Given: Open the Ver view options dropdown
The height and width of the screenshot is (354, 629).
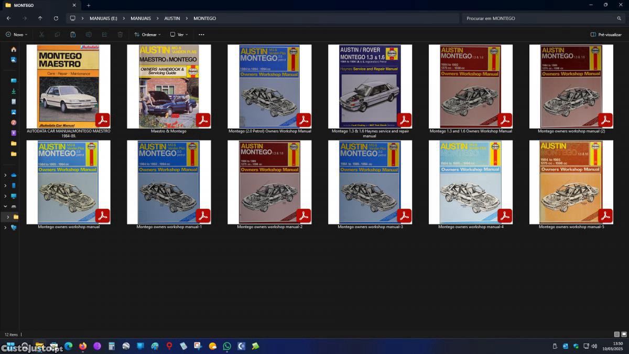Looking at the screenshot, I should [x=179, y=35].
